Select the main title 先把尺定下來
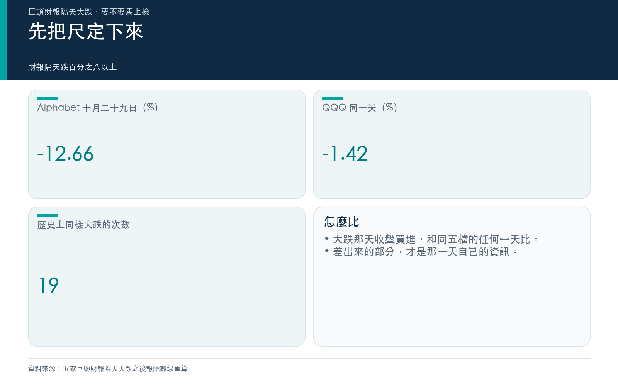The image size is (618, 386). coord(86,31)
